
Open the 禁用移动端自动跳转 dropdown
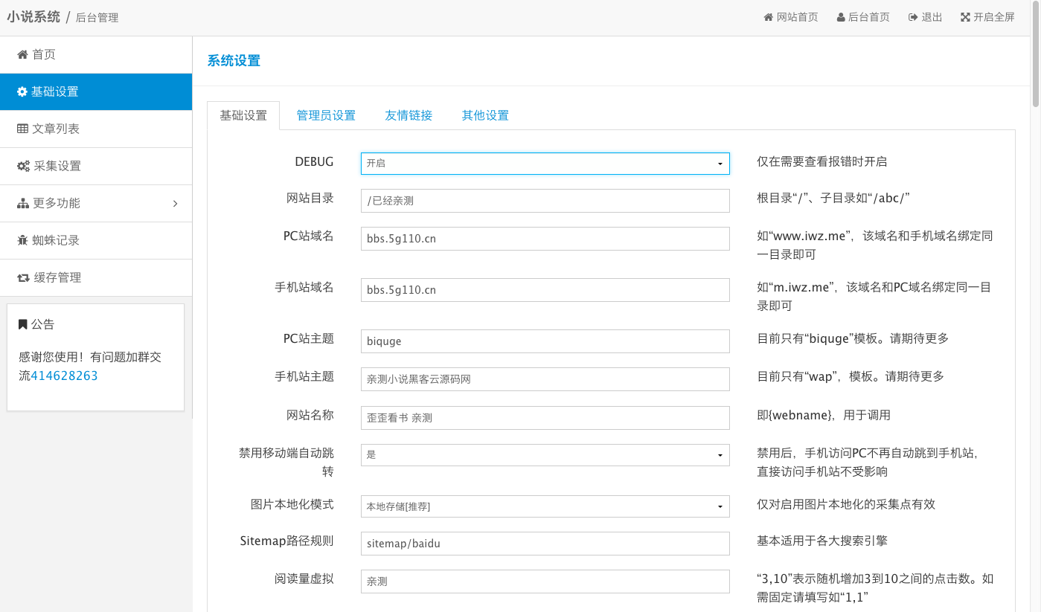tap(545, 454)
